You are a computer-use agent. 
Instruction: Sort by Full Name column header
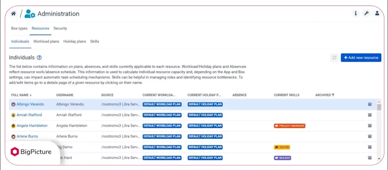[21, 95]
